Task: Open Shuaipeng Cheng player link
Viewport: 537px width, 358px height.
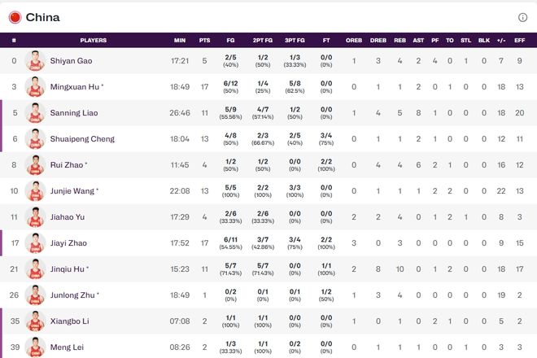Action: coord(82,139)
